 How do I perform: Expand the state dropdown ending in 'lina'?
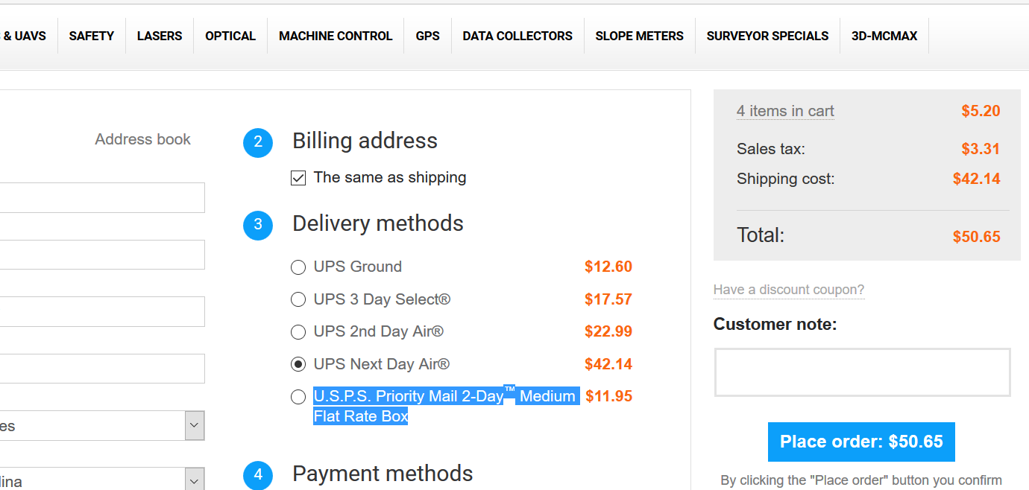[x=101, y=479]
